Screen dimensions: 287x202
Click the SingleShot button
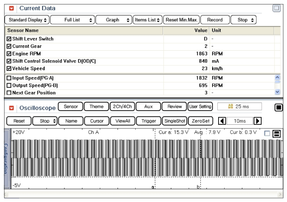175,121
